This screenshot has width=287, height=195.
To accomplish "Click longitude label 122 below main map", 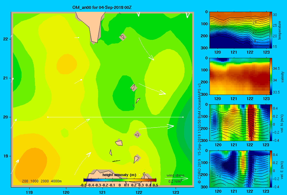I will tap(139, 192).
